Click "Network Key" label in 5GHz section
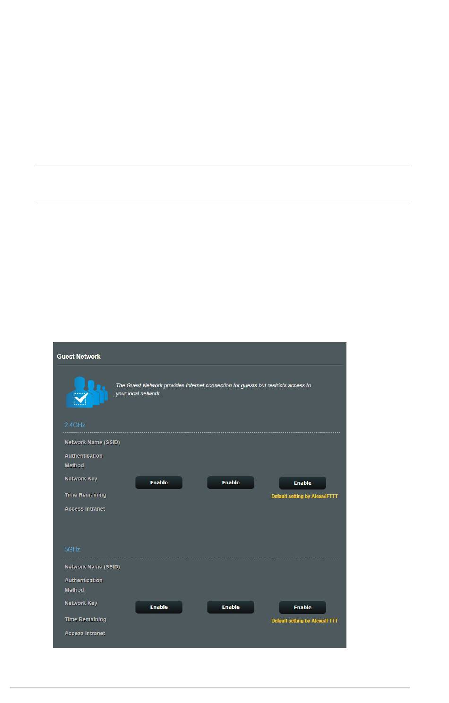 click(81, 603)
